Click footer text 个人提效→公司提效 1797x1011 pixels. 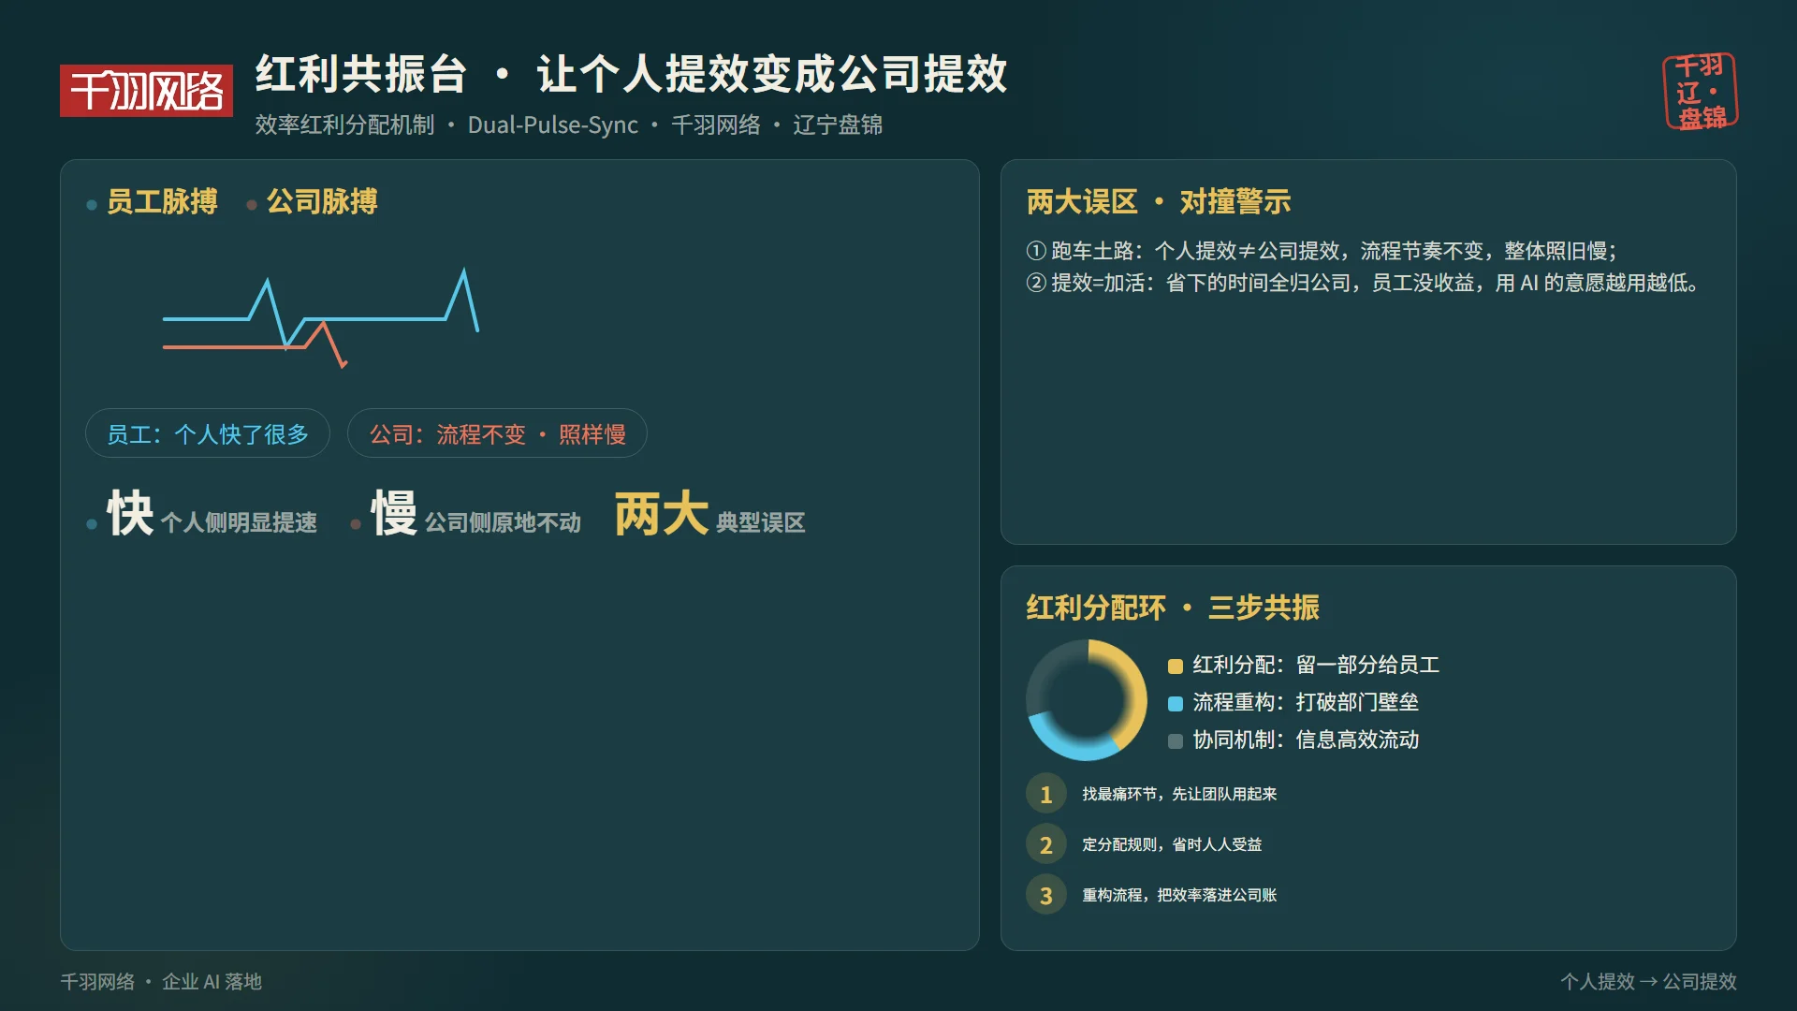[1648, 981]
